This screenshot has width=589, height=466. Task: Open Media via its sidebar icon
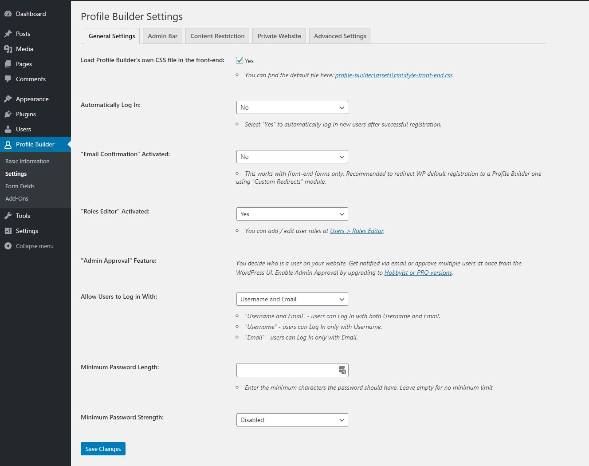(x=8, y=49)
